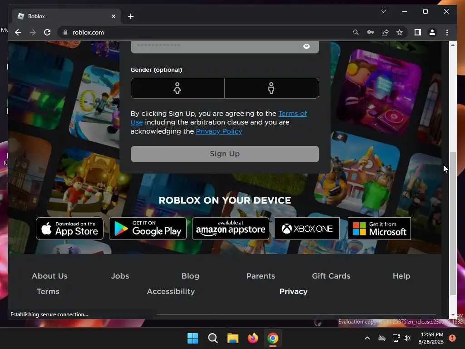Open the Parents footer link
The image size is (465, 349).
pyautogui.click(x=261, y=276)
